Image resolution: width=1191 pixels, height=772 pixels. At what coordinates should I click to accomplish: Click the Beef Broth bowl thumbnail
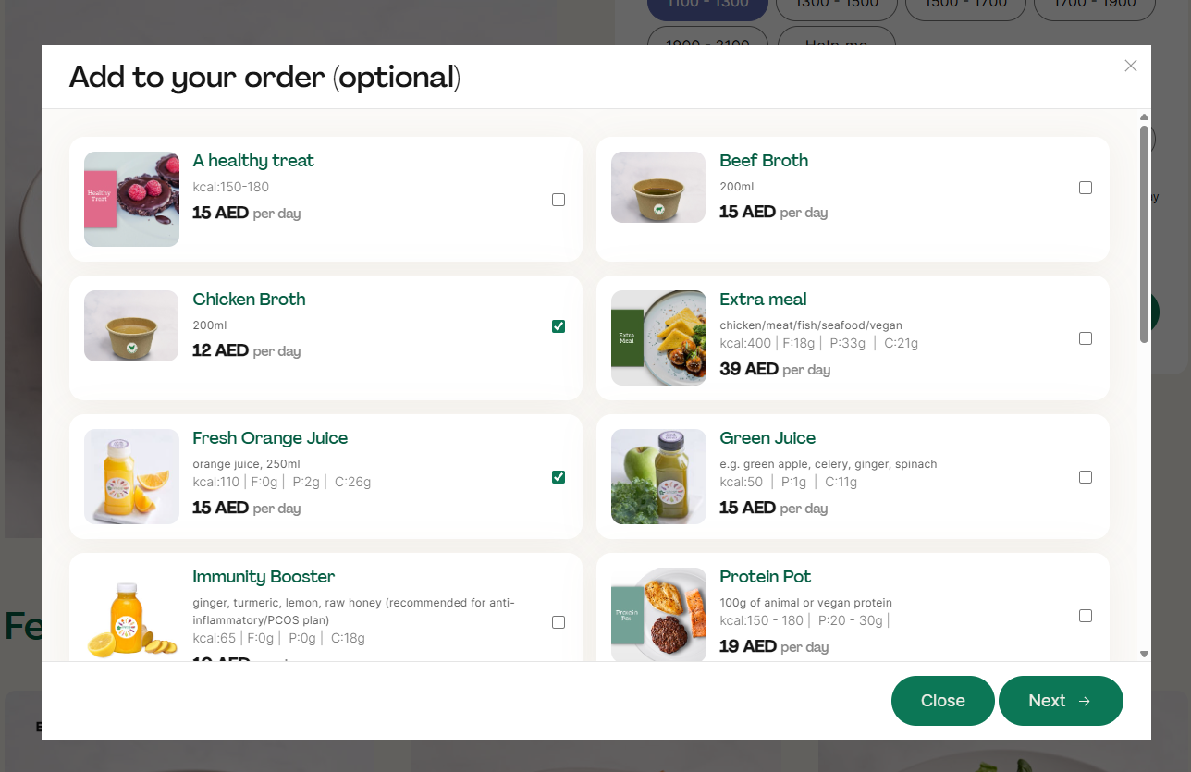point(658,188)
